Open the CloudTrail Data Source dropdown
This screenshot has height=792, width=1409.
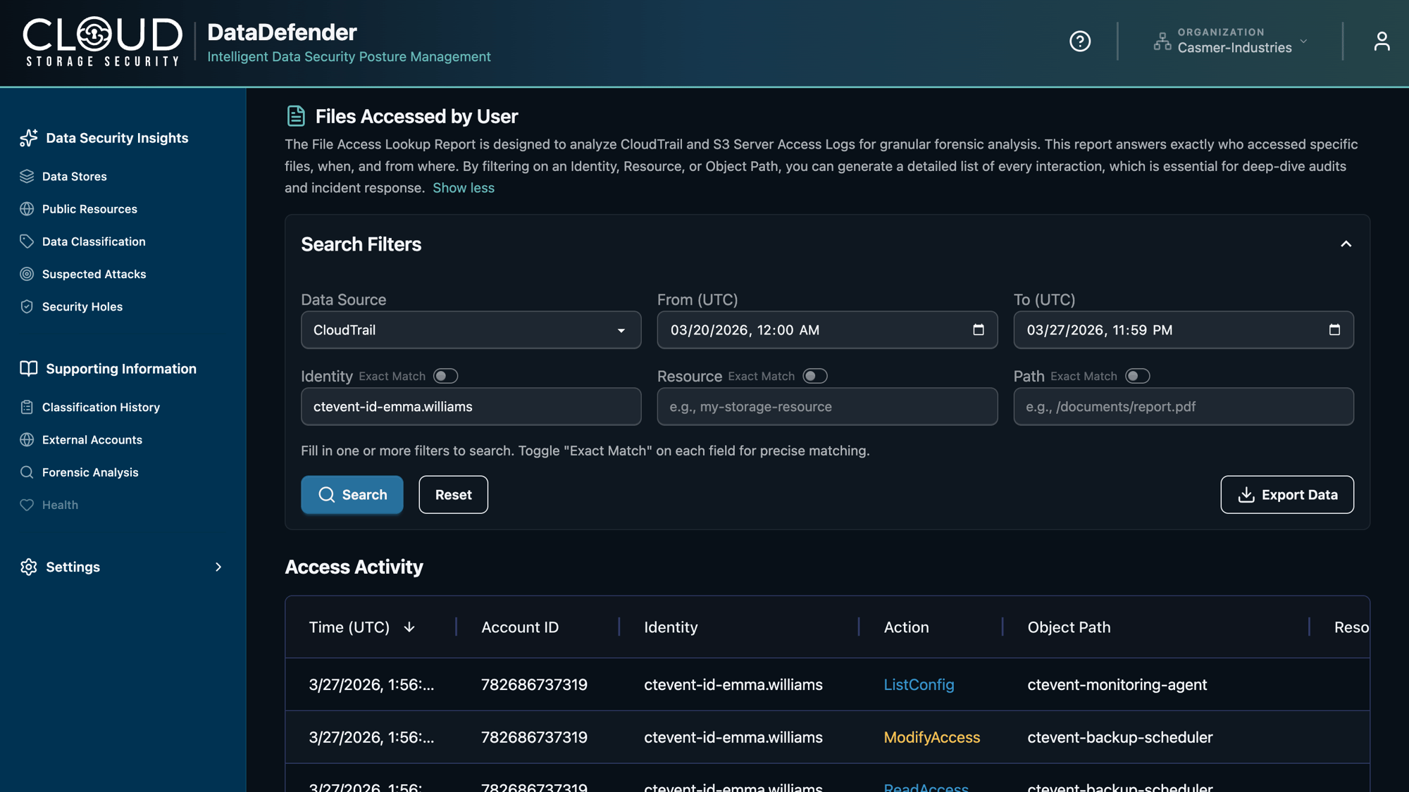click(x=471, y=330)
